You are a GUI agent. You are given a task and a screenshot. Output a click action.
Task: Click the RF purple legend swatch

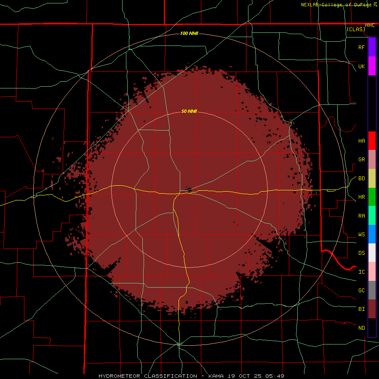pos(372,47)
